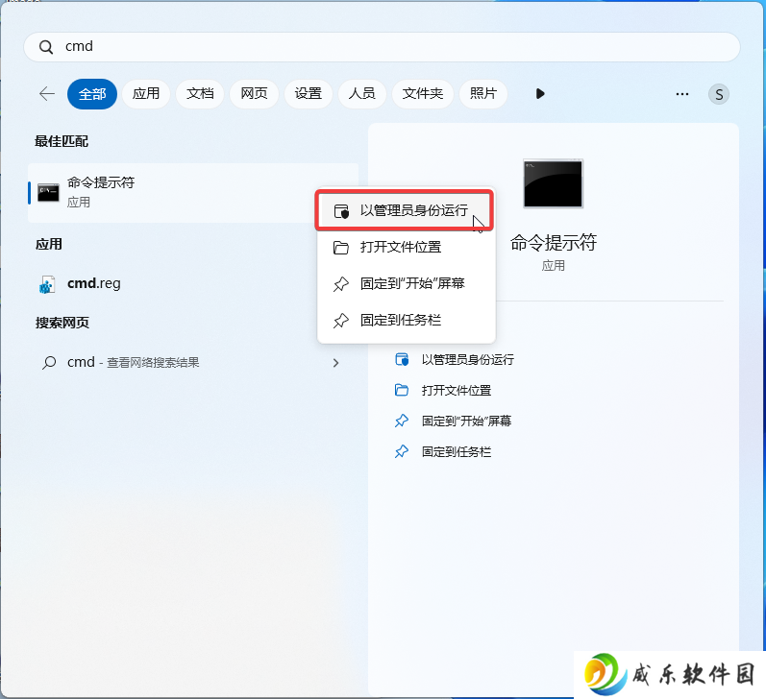Click the small cmd icon beside 命令提示符
This screenshot has height=699, width=766.
click(x=48, y=193)
